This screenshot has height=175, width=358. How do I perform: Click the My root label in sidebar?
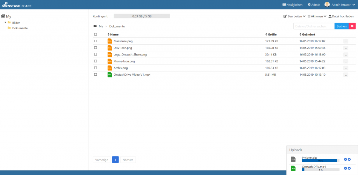9,16
